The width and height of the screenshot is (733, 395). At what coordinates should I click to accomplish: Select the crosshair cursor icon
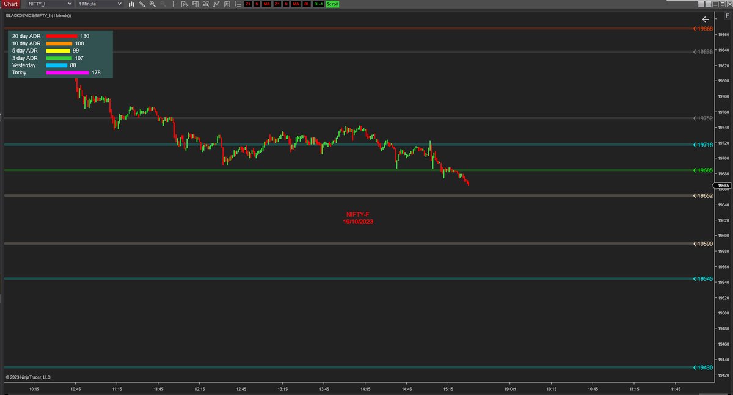174,4
